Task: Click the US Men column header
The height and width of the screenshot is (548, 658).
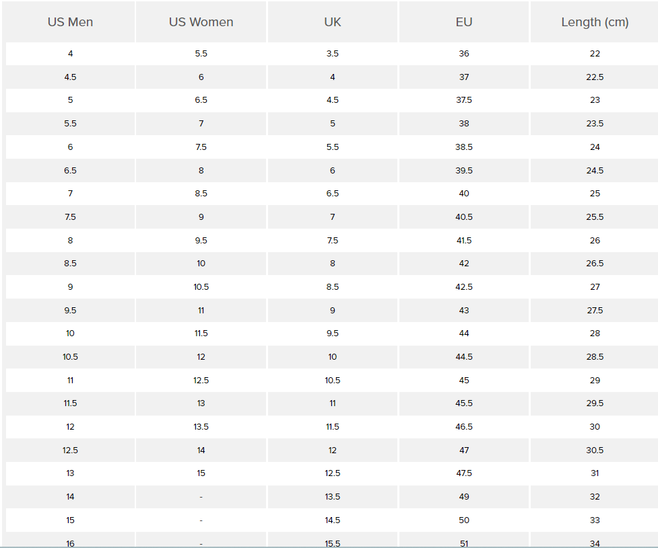Action: 70,22
